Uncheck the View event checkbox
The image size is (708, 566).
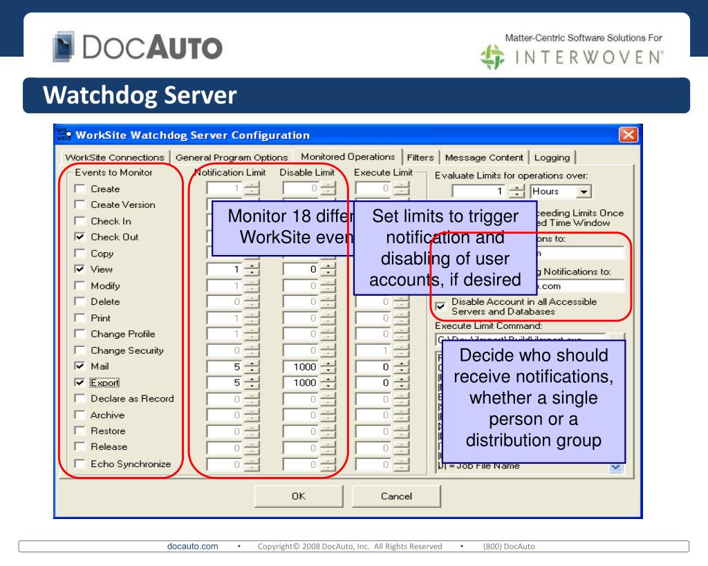click(x=80, y=269)
